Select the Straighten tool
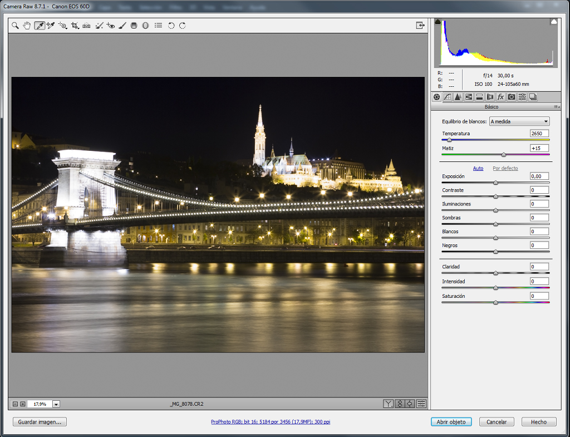This screenshot has width=570, height=437. 86,26
